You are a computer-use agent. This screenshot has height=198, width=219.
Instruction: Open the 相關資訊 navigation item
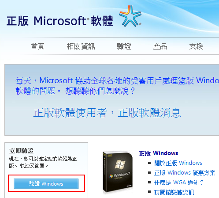point(81,46)
